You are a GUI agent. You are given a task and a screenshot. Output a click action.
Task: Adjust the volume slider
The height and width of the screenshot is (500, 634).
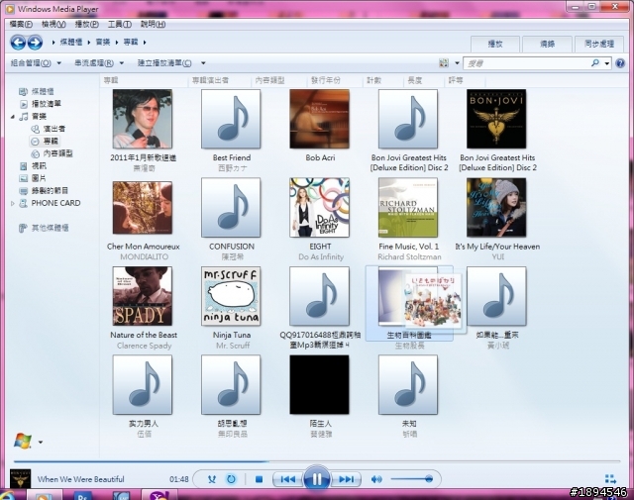click(x=412, y=479)
